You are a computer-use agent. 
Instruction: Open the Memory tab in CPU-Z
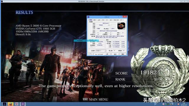tap(103, 20)
